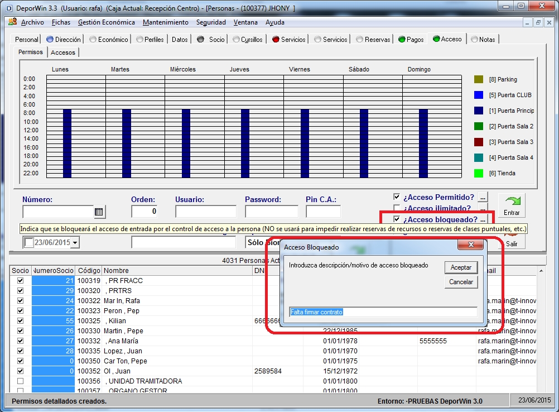Switch to the Personal tab
Viewport: 559px width, 412px height.
coord(26,39)
